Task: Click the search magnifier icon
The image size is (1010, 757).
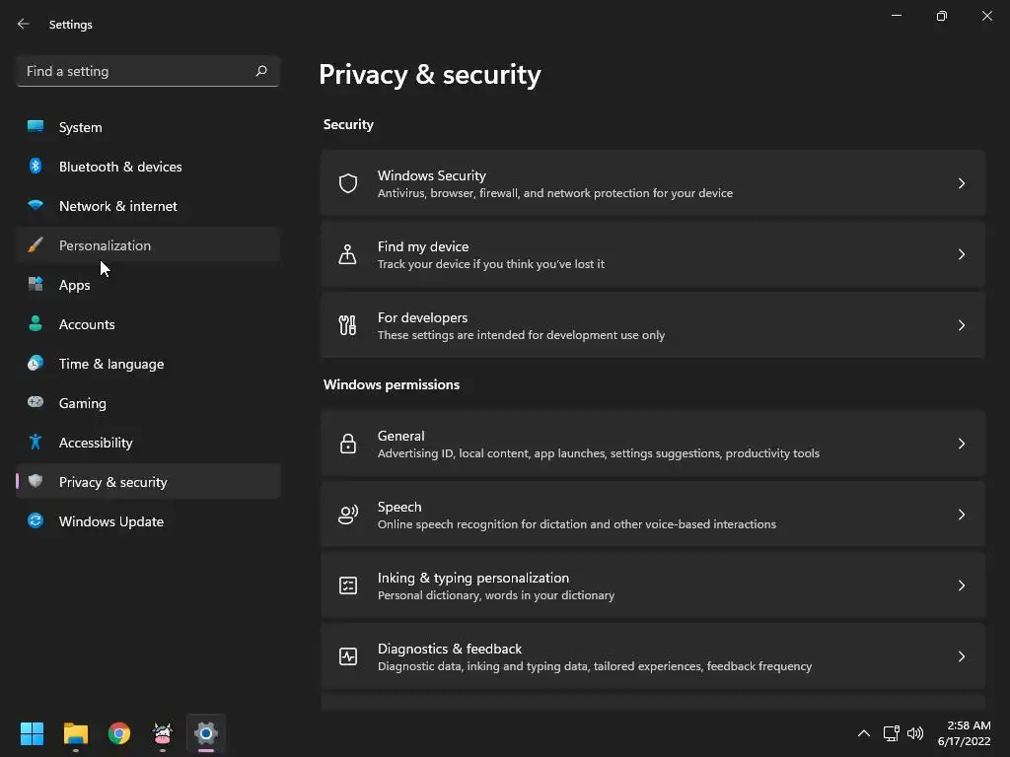Action: click(x=261, y=71)
